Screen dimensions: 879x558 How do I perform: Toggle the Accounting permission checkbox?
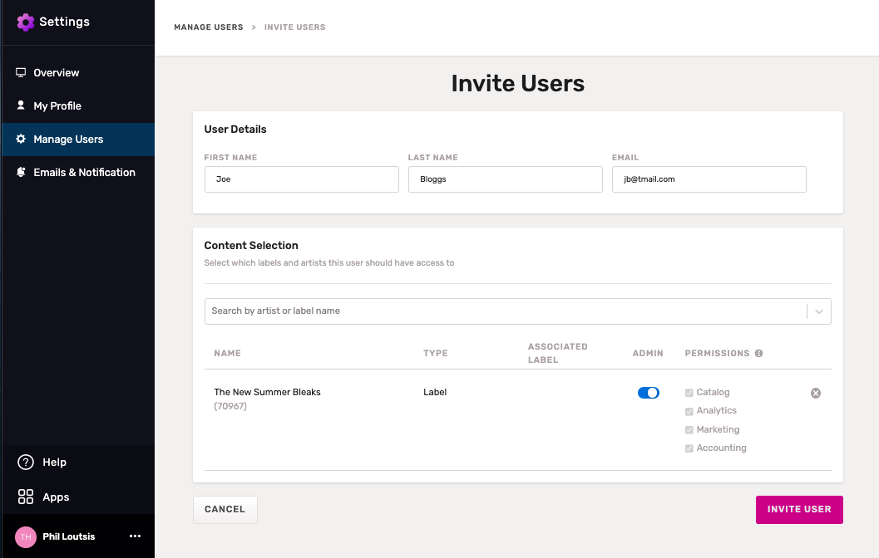tap(689, 448)
